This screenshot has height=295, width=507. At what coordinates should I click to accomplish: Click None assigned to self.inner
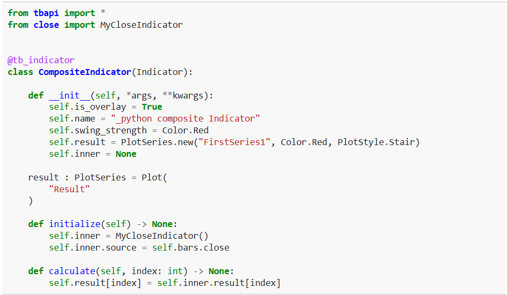click(x=126, y=154)
